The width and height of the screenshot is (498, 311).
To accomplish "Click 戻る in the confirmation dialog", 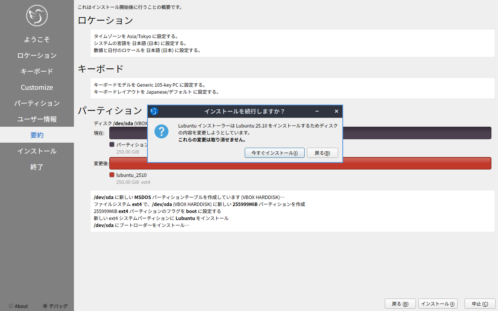I will click(x=323, y=153).
